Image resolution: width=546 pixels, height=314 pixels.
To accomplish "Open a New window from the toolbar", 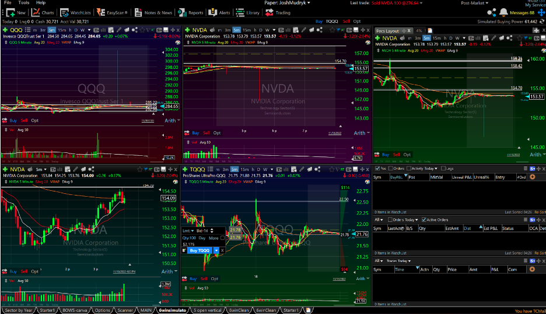I will coord(16,12).
